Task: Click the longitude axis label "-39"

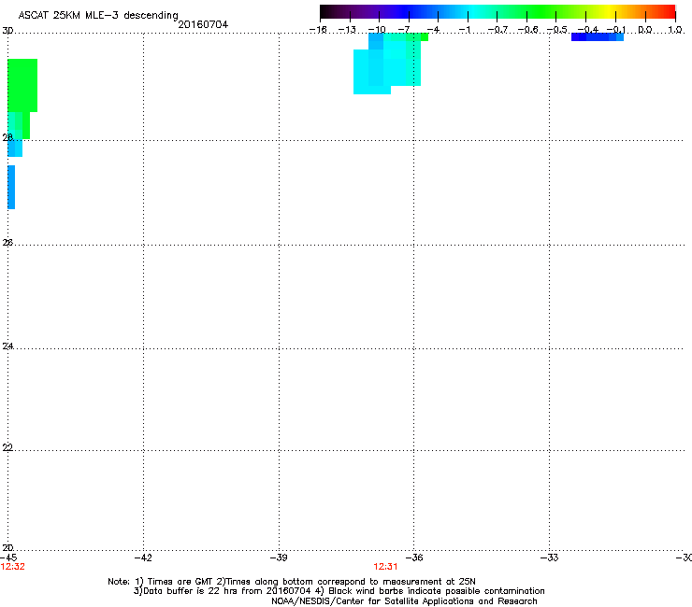Action: 279,558
